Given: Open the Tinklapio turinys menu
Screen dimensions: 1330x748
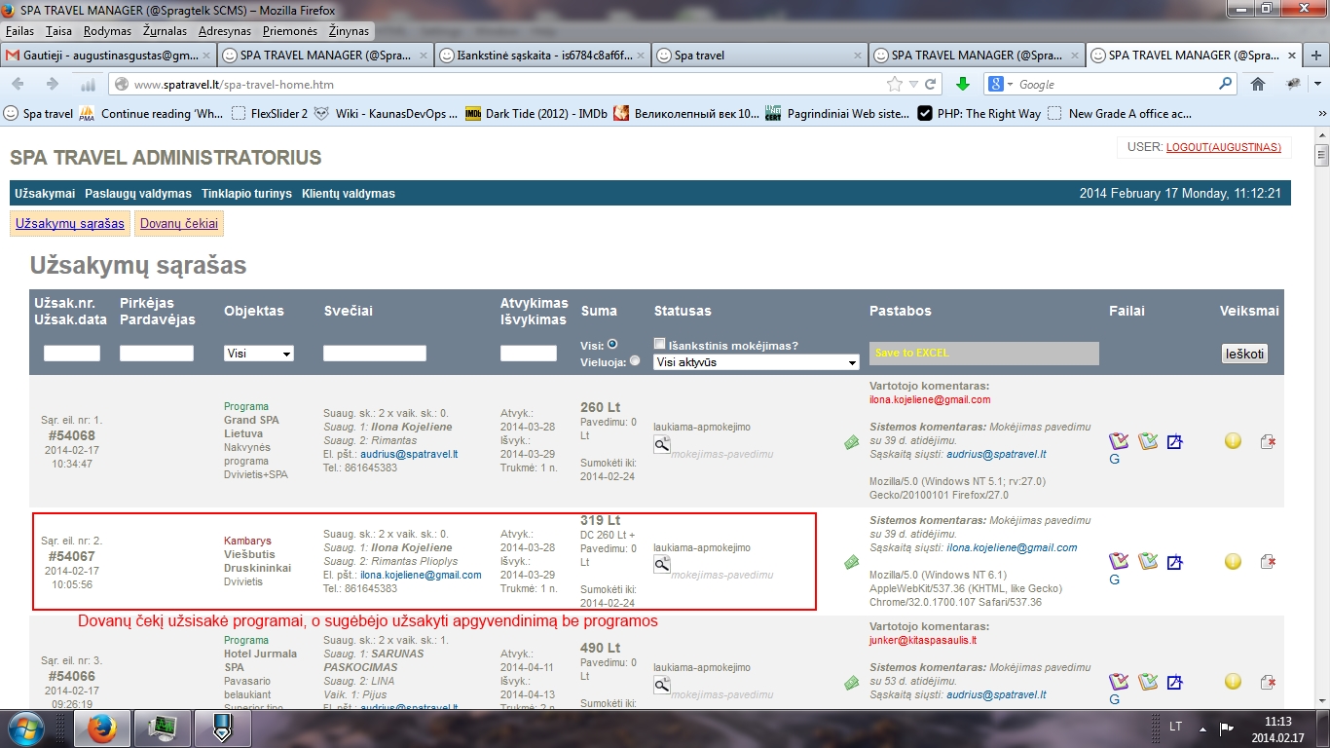Looking at the screenshot, I should pos(246,194).
